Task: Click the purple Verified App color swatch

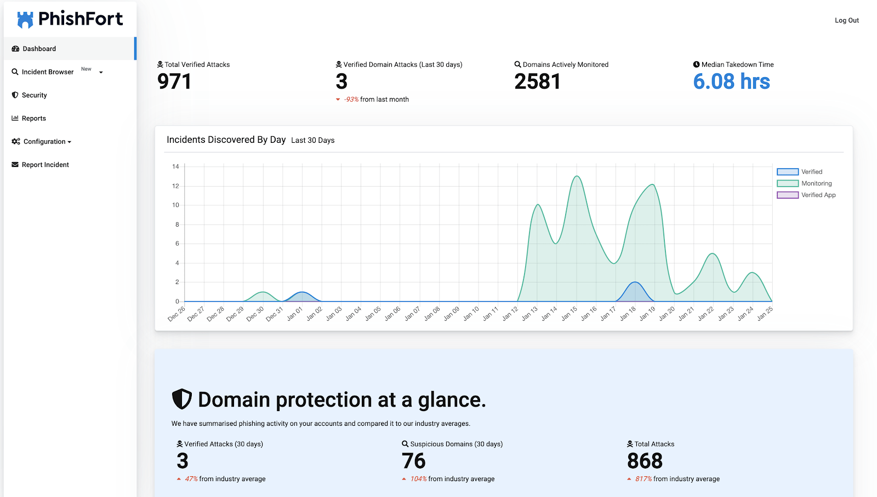Action: coord(787,195)
